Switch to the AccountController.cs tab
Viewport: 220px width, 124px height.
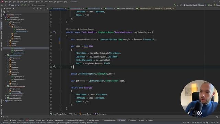[x=126, y=9]
